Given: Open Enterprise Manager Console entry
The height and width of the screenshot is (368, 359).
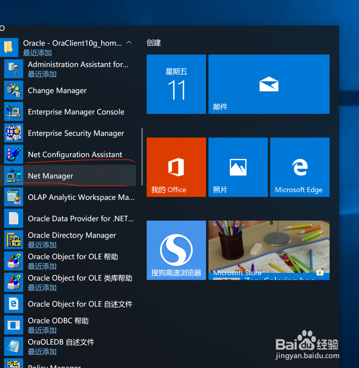Looking at the screenshot, I should click(x=68, y=112).
